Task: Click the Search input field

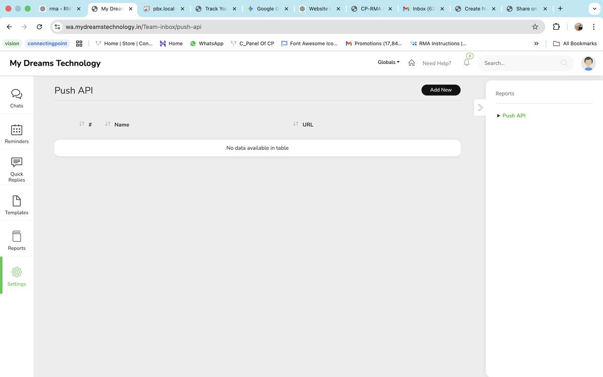Action: click(x=520, y=63)
